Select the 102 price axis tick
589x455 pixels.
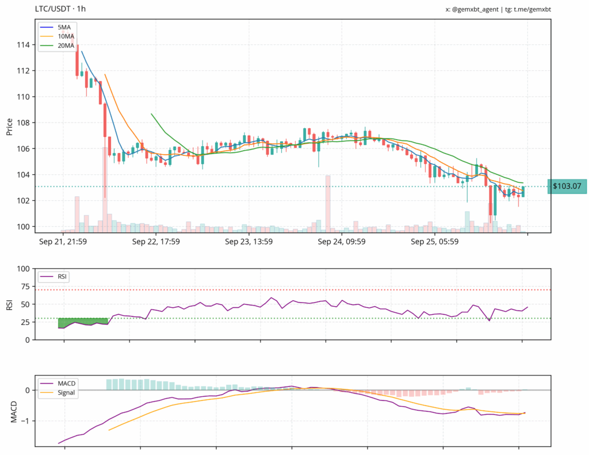coord(23,201)
